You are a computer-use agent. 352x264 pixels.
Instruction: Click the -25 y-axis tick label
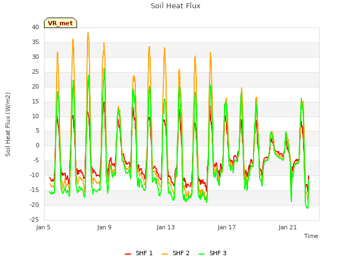click(x=34, y=219)
